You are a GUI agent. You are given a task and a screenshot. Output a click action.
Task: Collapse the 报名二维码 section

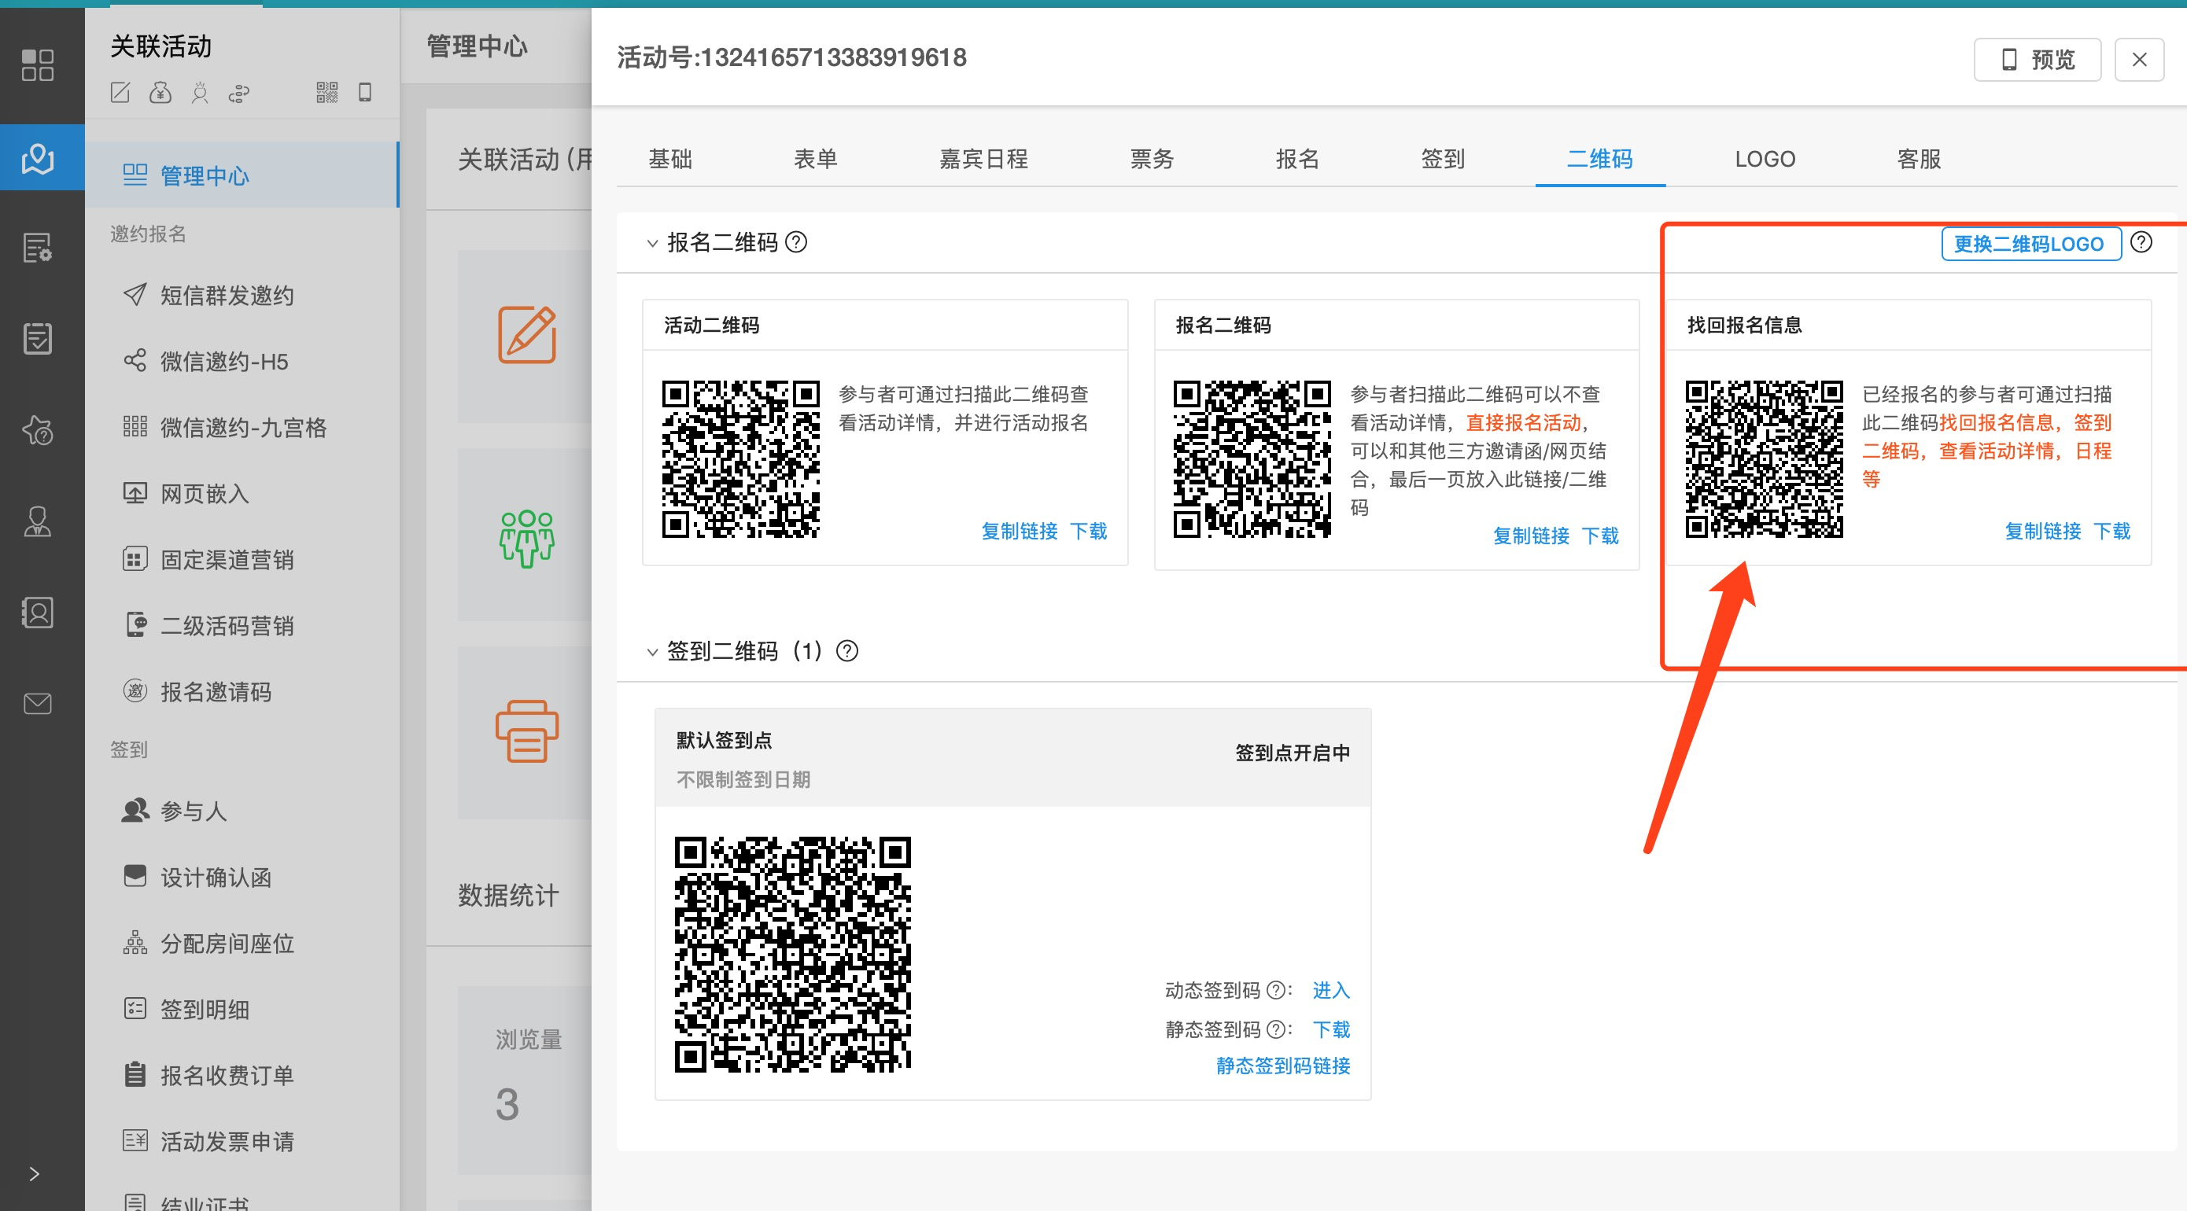click(x=652, y=244)
